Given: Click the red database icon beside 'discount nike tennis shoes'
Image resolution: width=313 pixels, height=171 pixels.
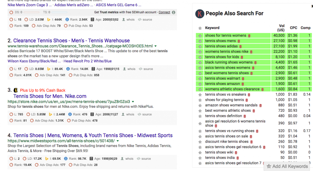Looking at the screenshot, I should [252, 142].
